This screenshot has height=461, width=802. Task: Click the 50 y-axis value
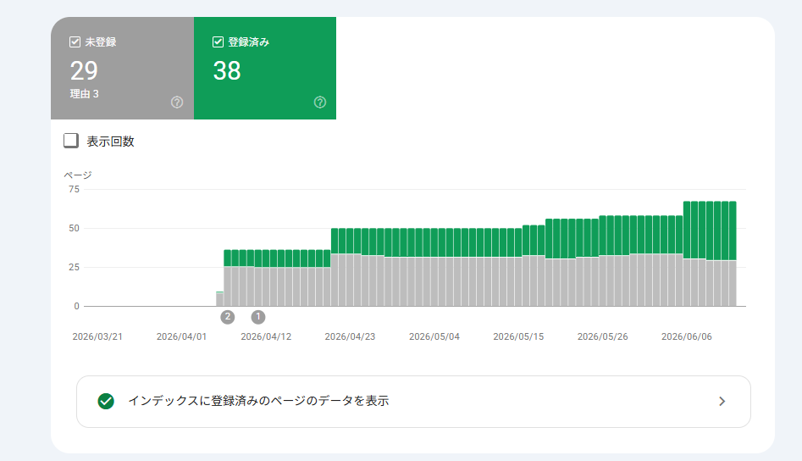[75, 228]
